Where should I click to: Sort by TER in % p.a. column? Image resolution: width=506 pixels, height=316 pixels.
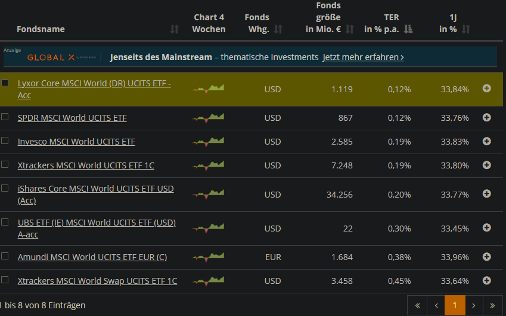click(x=408, y=29)
